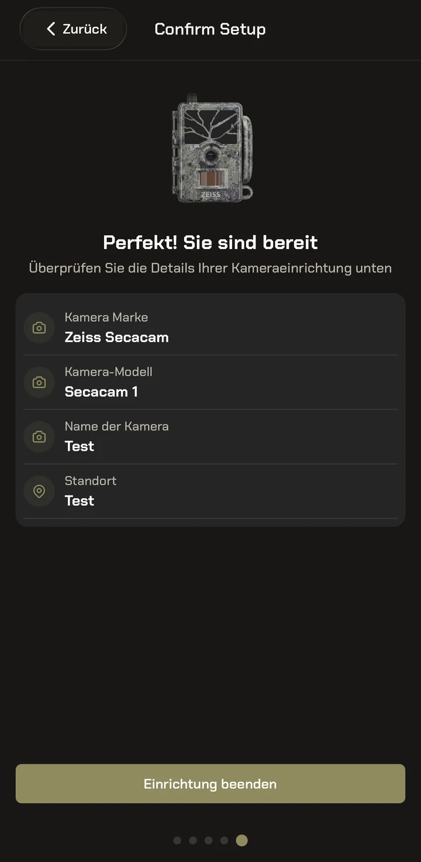Jump to the second step page dot
This screenshot has width=421, height=862.
[193, 840]
